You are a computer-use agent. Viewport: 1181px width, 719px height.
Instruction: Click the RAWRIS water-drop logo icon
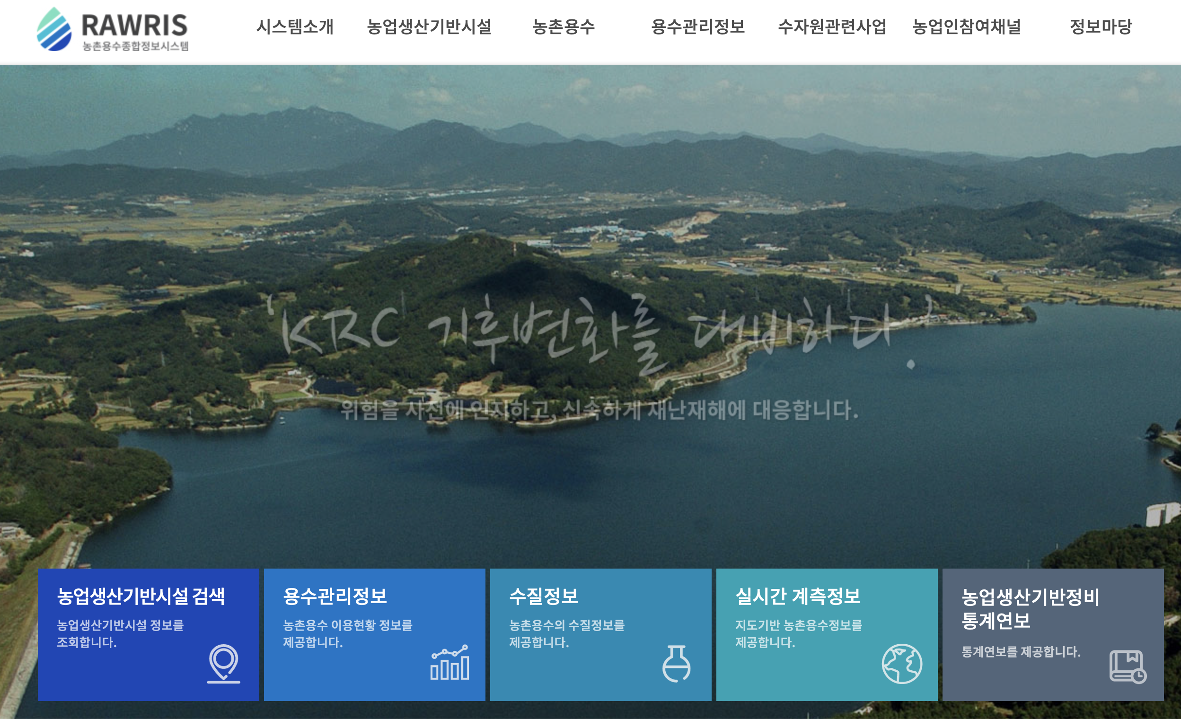point(54,30)
